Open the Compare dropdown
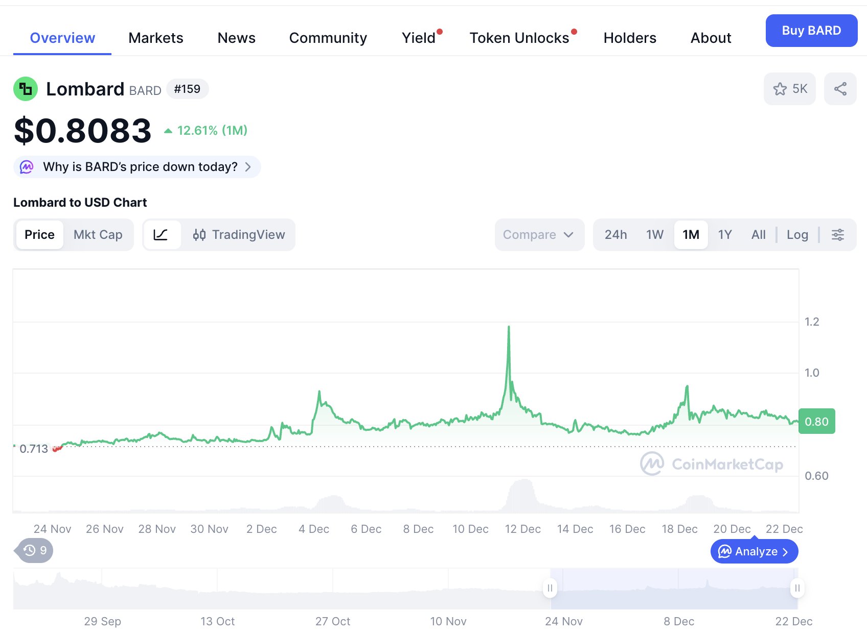 (x=538, y=235)
